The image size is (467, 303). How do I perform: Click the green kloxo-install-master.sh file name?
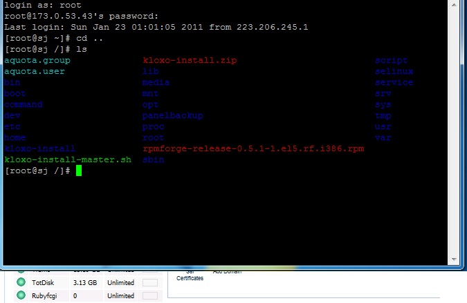(68, 159)
